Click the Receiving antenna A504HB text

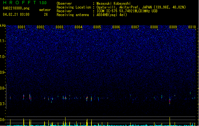(112, 15)
